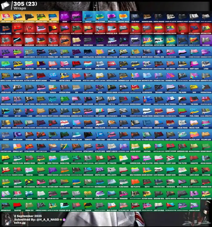Choose the Kevin purple wrap
Viewport: 212px width, 227px height.
(x=65, y=17)
